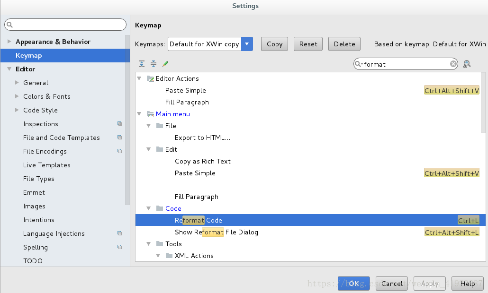The width and height of the screenshot is (488, 293).
Task: Click the Expand All icon in keymap toolbar
Action: click(x=142, y=64)
